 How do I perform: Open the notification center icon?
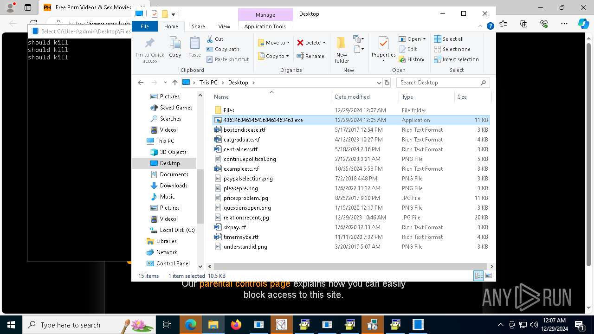(x=579, y=325)
